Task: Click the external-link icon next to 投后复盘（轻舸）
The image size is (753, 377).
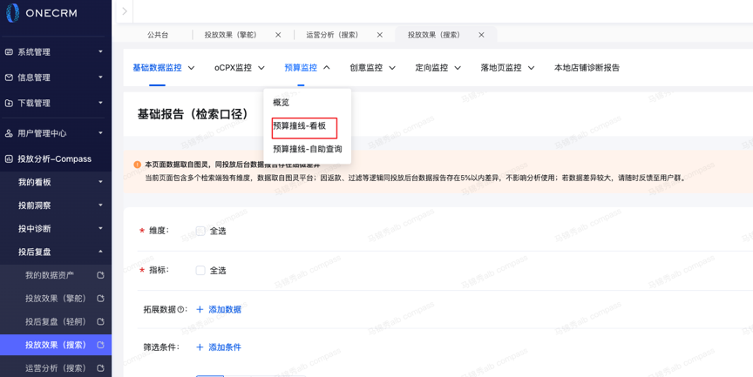Action: (100, 322)
